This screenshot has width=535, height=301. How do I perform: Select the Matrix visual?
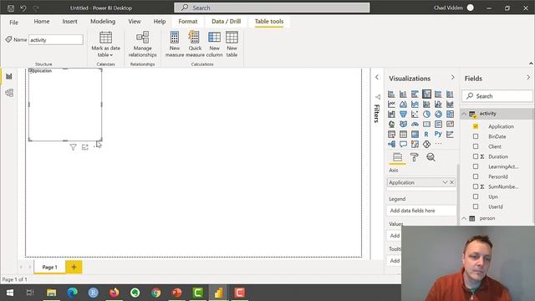[415, 134]
